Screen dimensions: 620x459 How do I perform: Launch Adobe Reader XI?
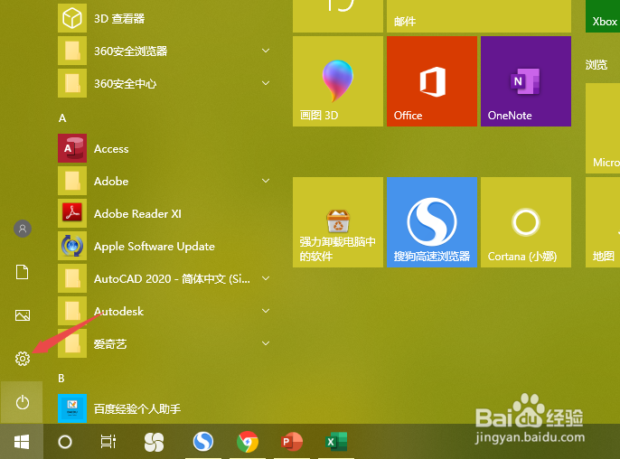click(164, 213)
